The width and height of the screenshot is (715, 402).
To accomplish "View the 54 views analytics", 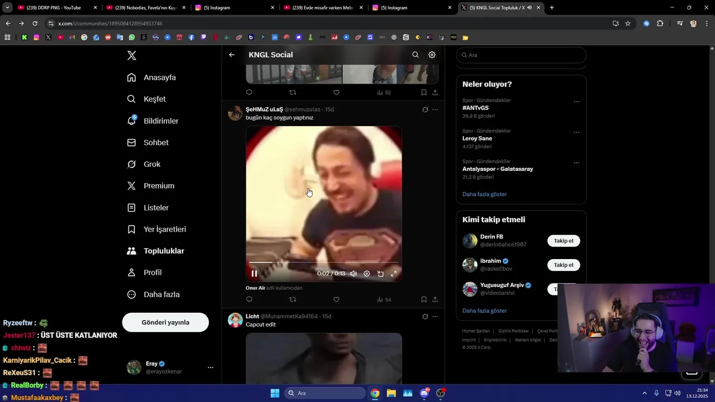I will click(x=384, y=300).
